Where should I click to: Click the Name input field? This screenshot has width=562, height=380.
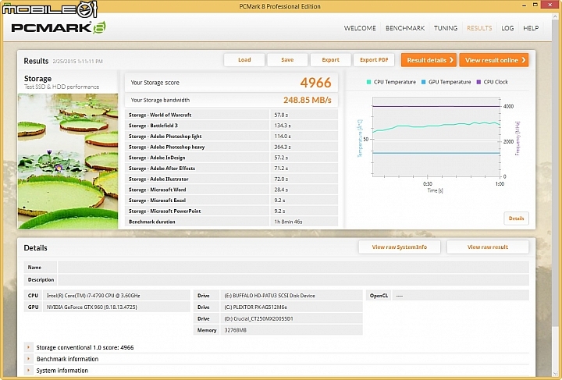[293, 267]
